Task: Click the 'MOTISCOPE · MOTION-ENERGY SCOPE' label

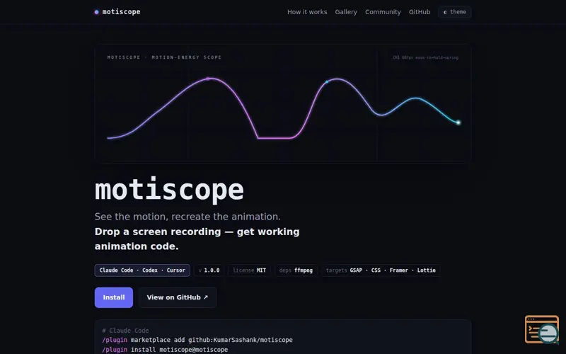Action: [x=164, y=57]
